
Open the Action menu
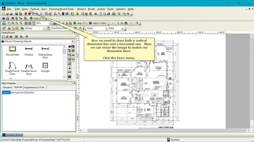tap(101, 9)
